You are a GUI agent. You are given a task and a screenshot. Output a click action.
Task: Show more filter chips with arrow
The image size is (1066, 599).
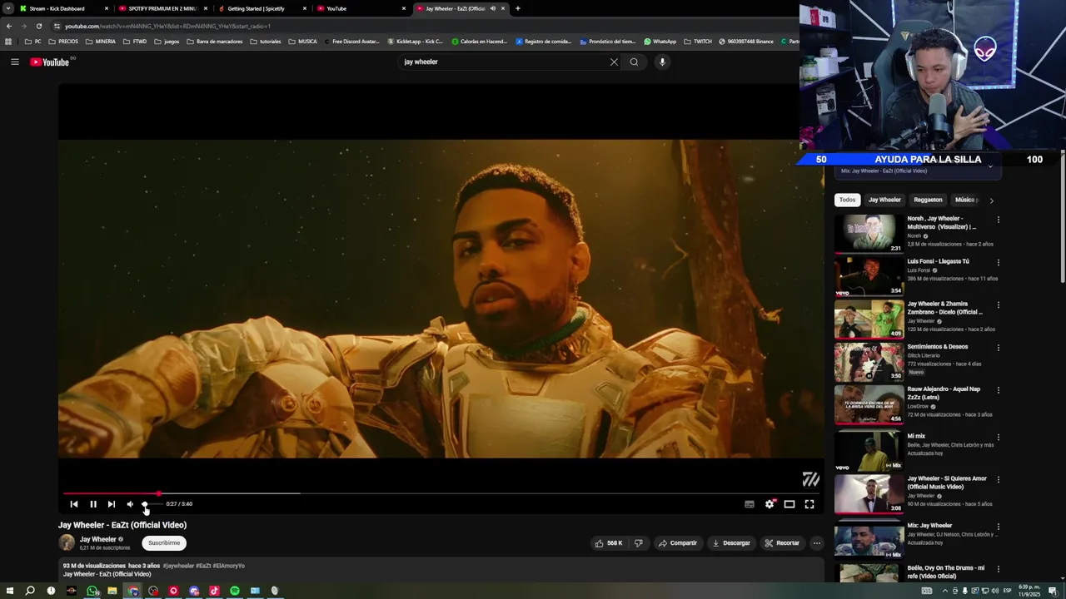point(991,200)
